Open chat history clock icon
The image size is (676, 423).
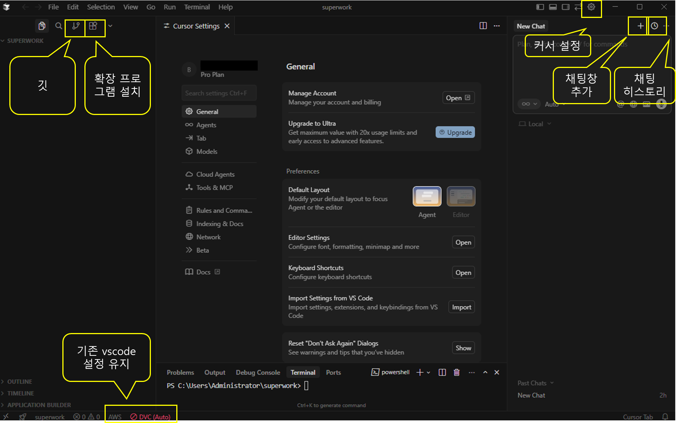click(x=654, y=26)
